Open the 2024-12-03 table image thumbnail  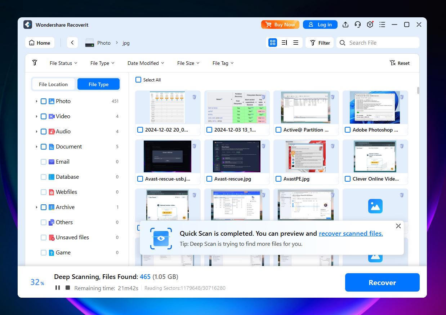[237, 107]
